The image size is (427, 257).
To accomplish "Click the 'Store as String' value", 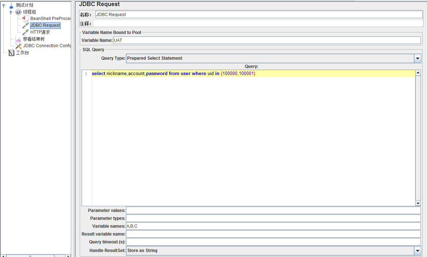I will 142,251.
